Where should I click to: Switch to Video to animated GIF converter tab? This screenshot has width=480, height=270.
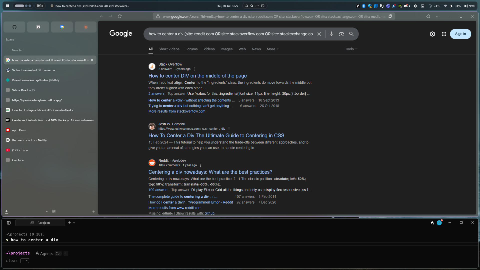coord(50,70)
